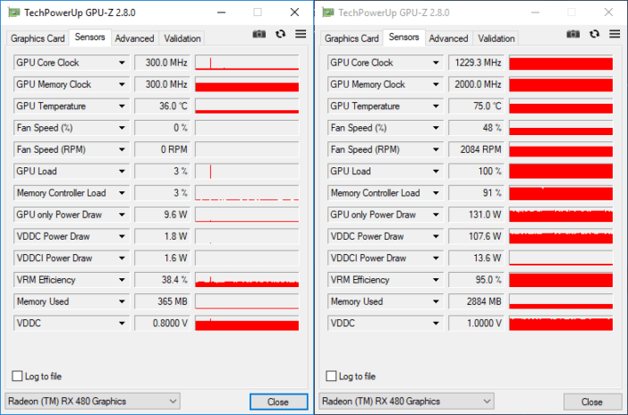Click the GPU-Z app icon in the left window title bar
The height and width of the screenshot is (415, 628).
(x=14, y=13)
